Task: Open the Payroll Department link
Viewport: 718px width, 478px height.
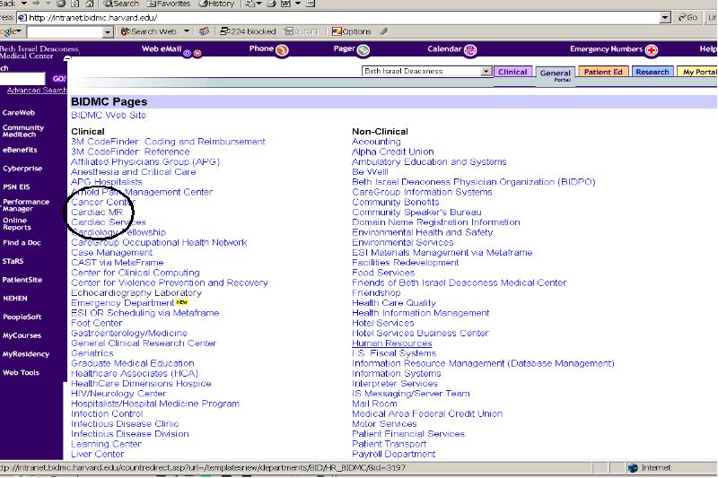Action: point(393,454)
